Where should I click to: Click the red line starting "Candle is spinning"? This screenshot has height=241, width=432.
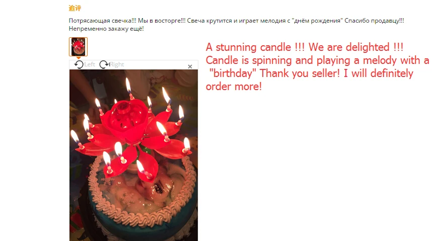pos(317,60)
